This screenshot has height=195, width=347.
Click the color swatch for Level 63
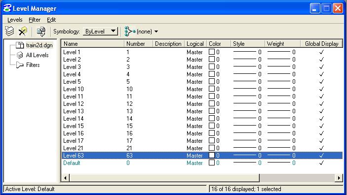point(212,155)
